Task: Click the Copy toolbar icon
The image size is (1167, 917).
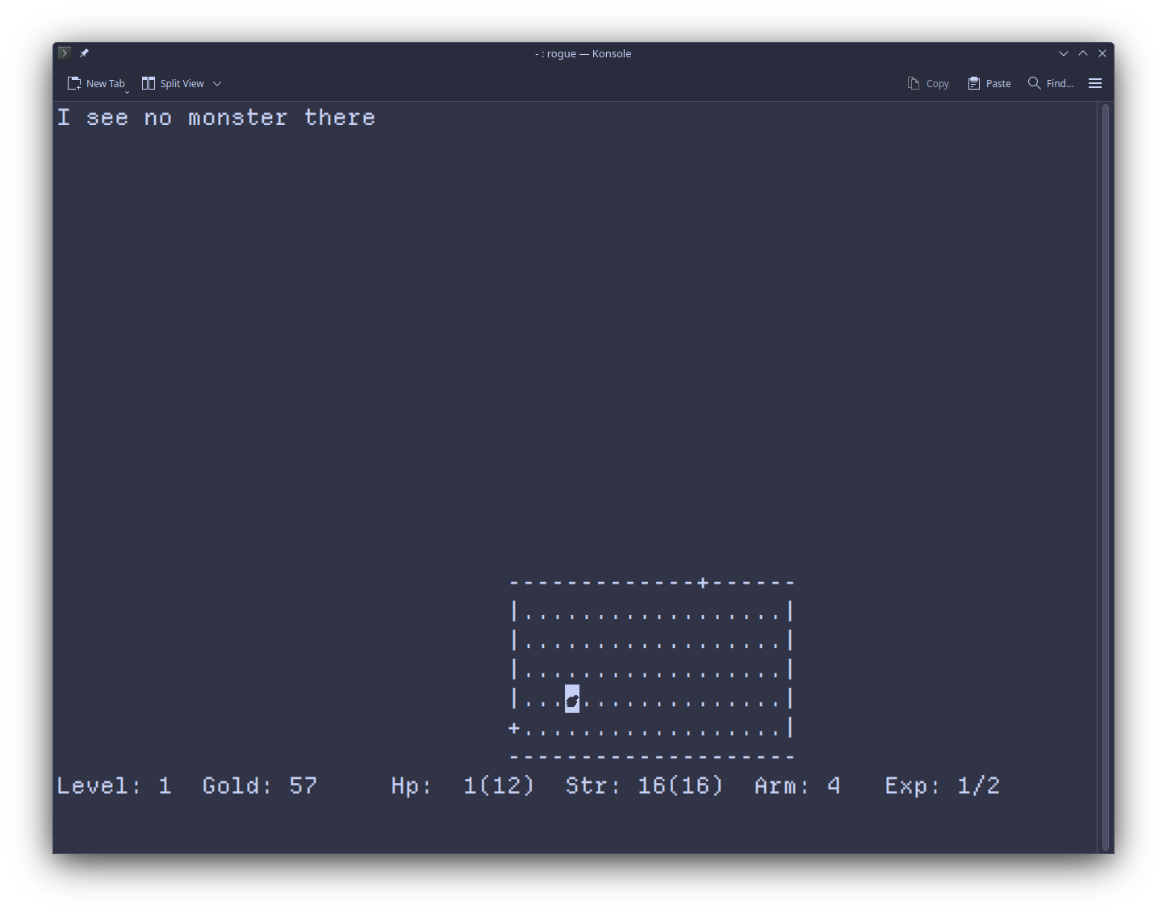Action: (x=927, y=83)
